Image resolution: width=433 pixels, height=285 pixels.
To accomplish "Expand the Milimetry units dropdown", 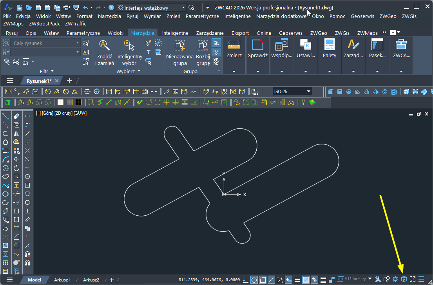I will (370, 279).
